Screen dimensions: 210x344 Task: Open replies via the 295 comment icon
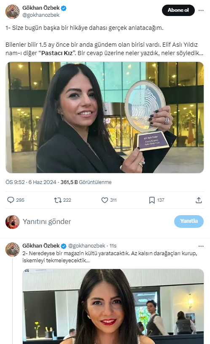click(x=11, y=200)
